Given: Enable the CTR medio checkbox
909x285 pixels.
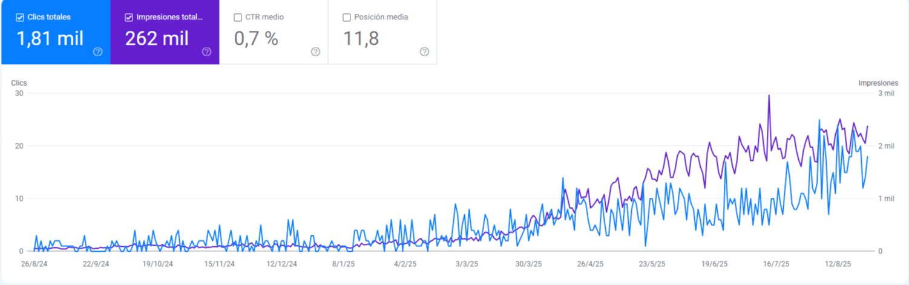Looking at the screenshot, I should pos(237,18).
